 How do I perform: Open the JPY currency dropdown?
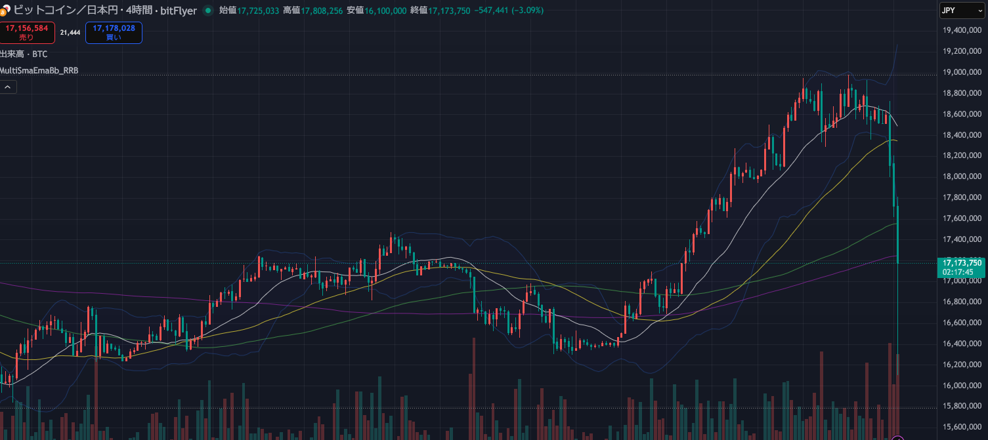click(x=961, y=10)
